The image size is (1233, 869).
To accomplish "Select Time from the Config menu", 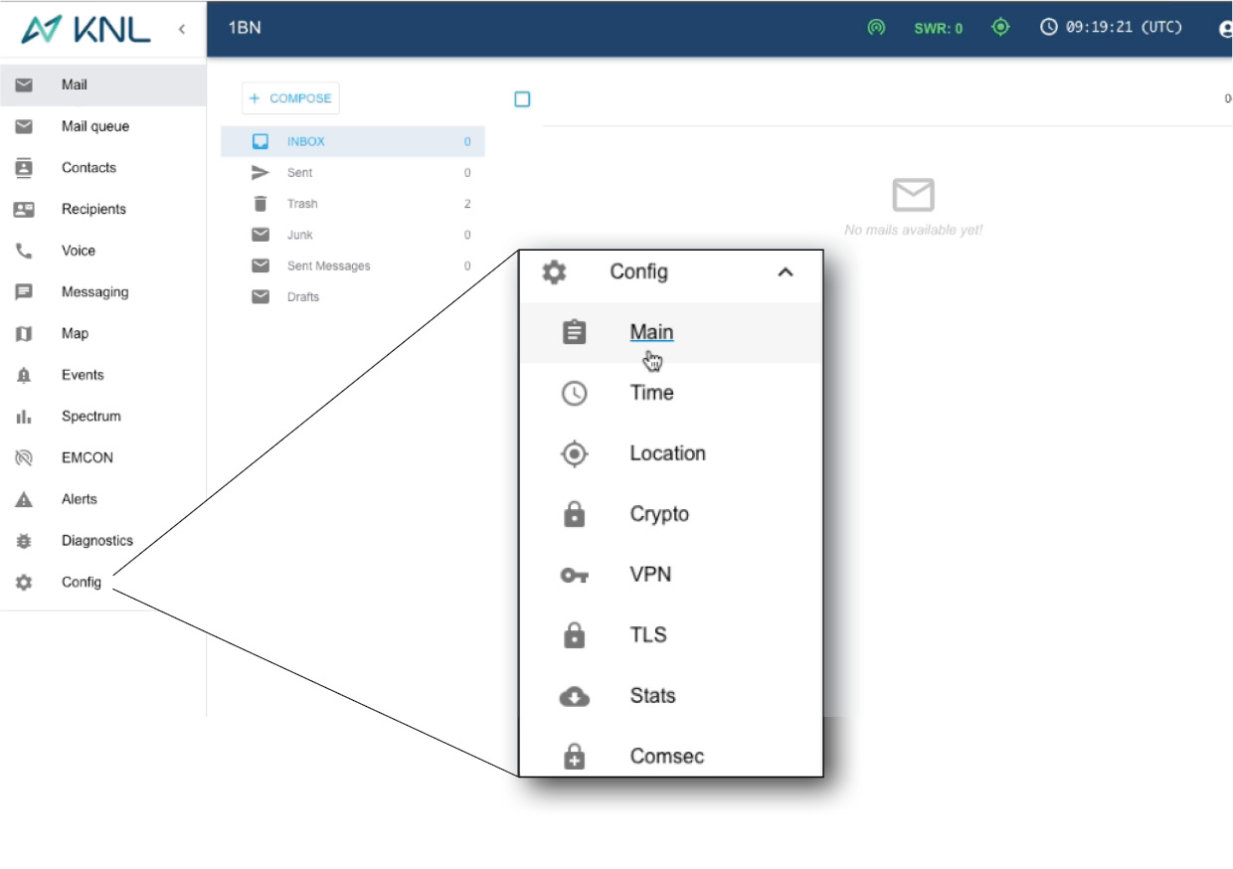I will 651,393.
